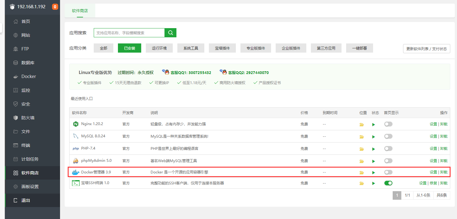
Task: Select the 专业版插件 category filter
Action: click(x=256, y=48)
